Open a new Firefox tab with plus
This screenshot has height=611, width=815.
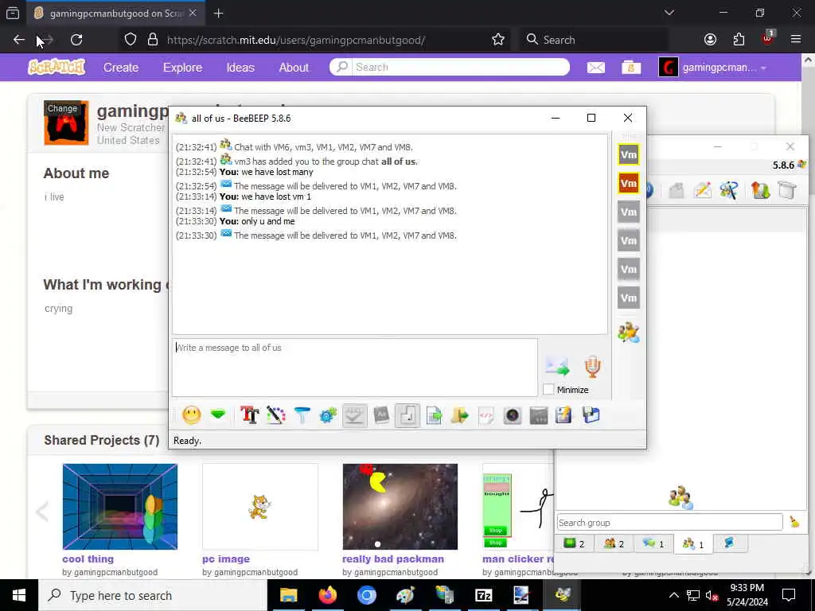[x=218, y=14]
